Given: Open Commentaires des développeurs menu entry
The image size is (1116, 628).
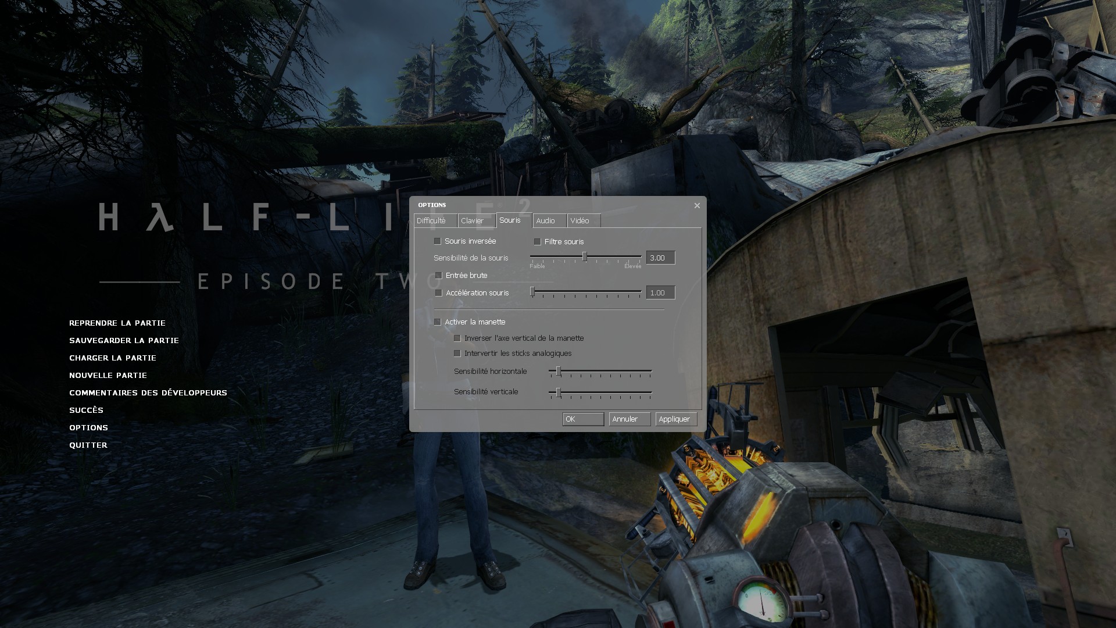Looking at the screenshot, I should [x=148, y=393].
